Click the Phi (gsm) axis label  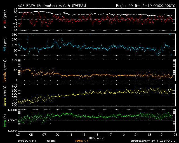point(5,46)
